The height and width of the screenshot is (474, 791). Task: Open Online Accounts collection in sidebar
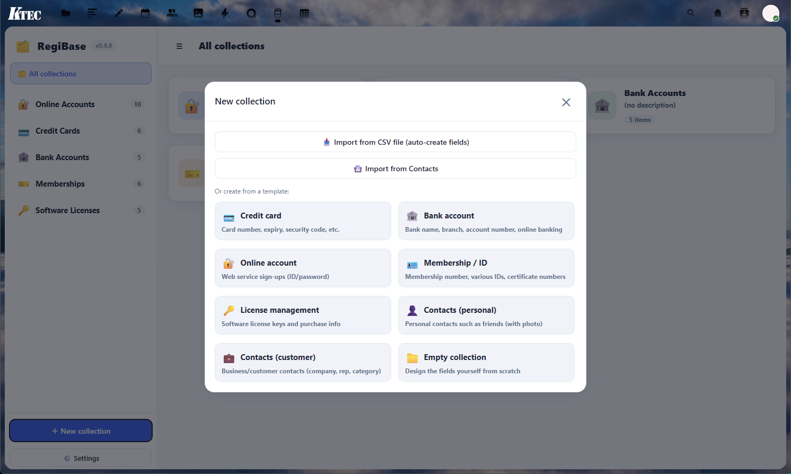[81, 104]
